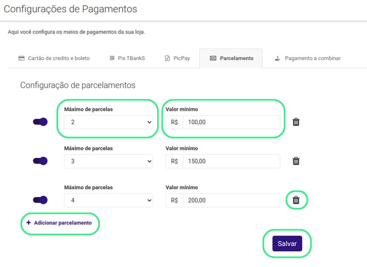Click the Adicionar parcelamento link
The image size is (367, 267).
click(x=62, y=223)
